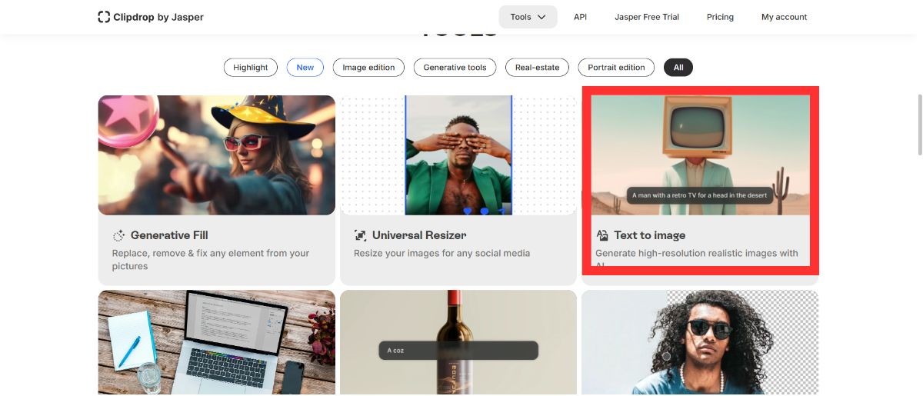Select the Image edition filter

pyautogui.click(x=368, y=68)
